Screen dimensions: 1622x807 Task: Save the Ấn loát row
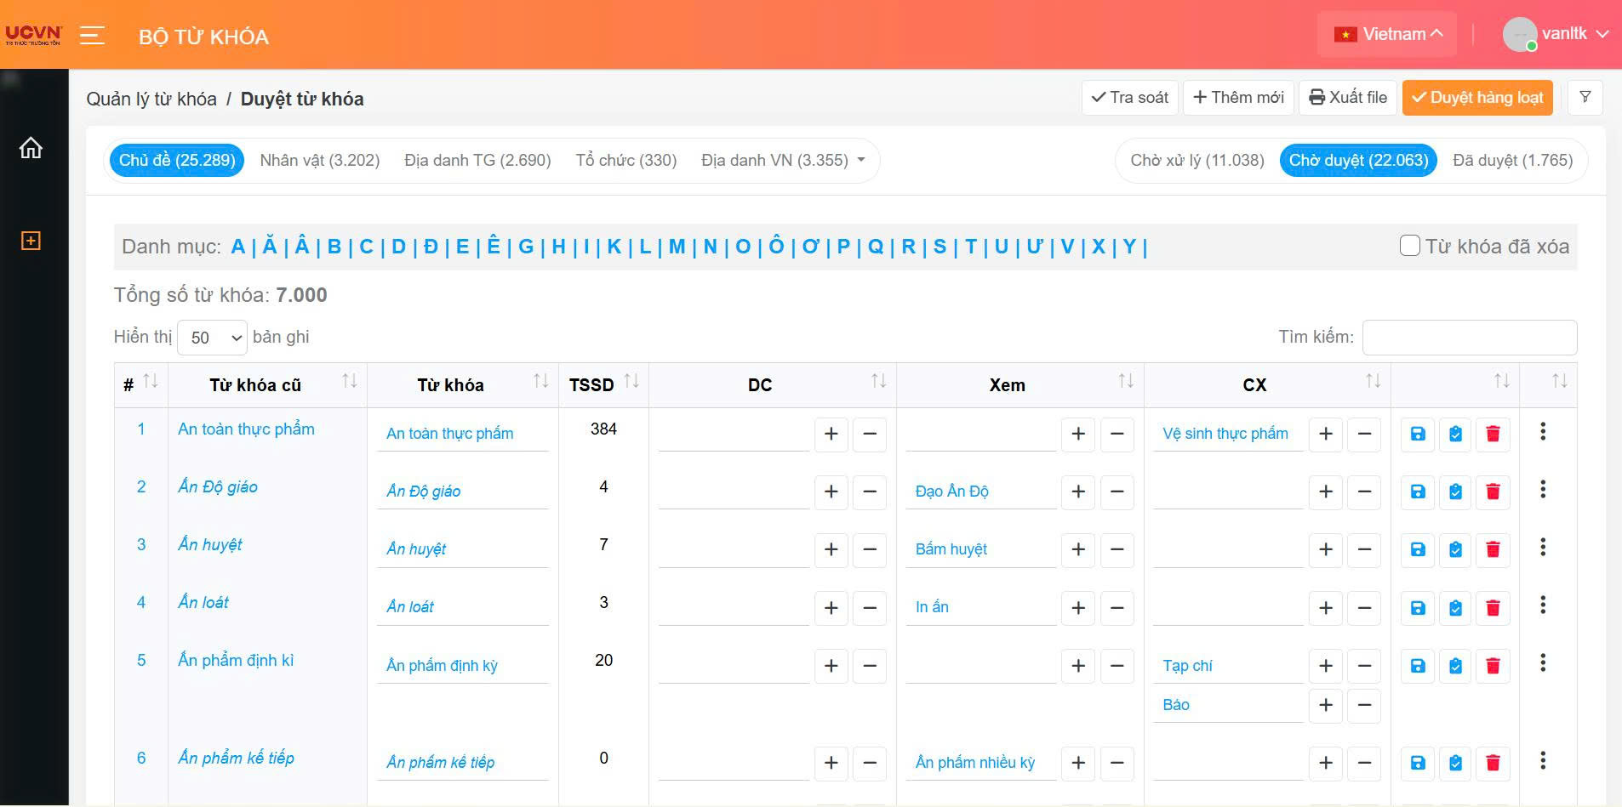pos(1418,608)
